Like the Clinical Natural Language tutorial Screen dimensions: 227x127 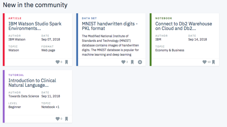[58, 119]
